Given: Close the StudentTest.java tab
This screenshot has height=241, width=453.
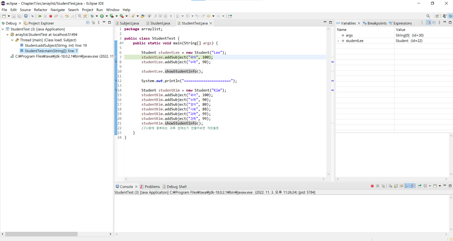Looking at the screenshot, I should (x=211, y=23).
